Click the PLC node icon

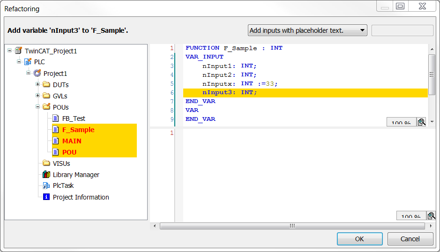(28, 62)
